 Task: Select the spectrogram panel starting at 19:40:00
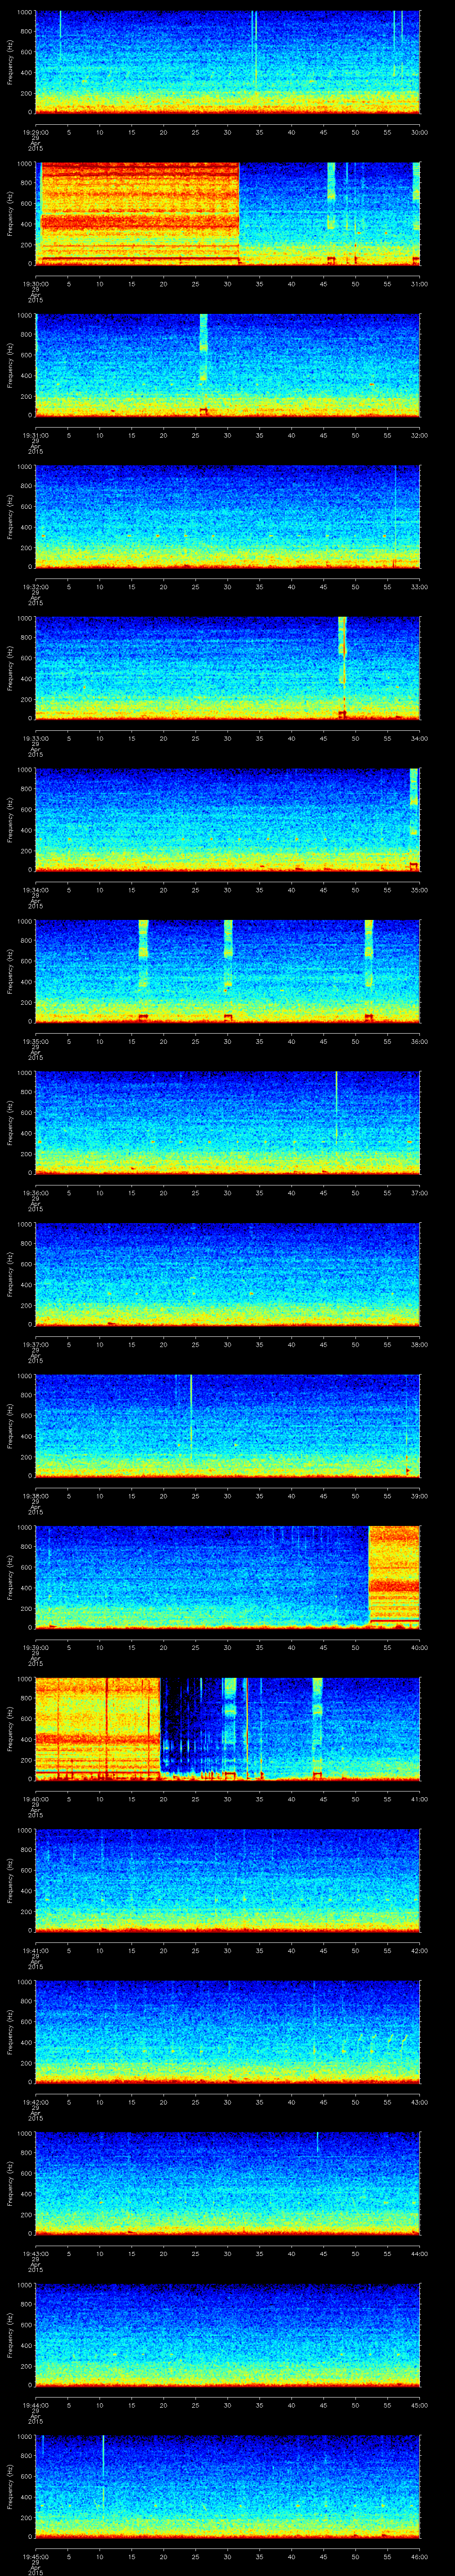(x=227, y=1729)
